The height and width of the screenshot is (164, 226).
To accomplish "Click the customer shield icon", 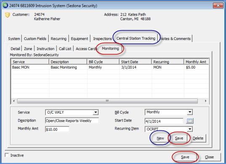I will [7, 15].
